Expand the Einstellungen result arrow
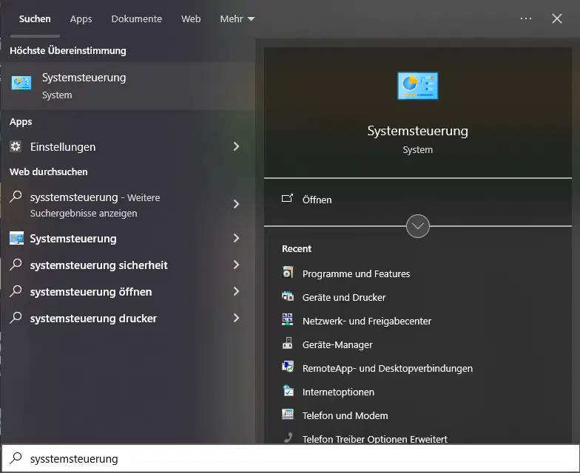 [237, 146]
